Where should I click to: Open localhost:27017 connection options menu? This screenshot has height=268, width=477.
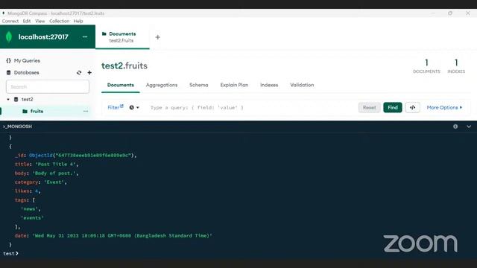pos(85,36)
